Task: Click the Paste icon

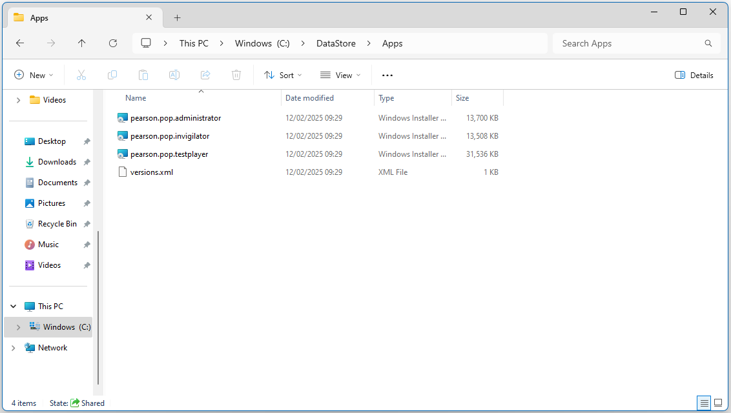Action: (x=143, y=75)
